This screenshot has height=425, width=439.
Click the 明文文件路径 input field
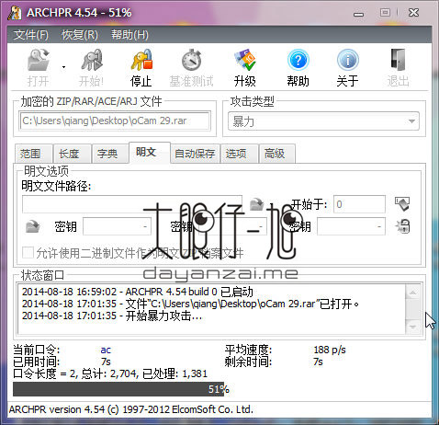(132, 204)
